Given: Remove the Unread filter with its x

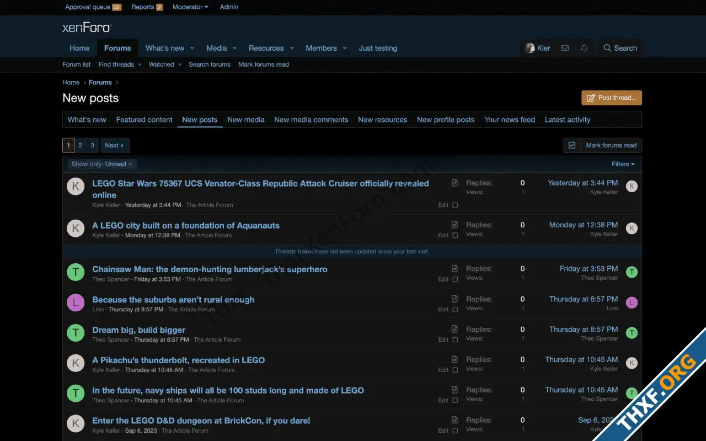Looking at the screenshot, I should click(130, 164).
